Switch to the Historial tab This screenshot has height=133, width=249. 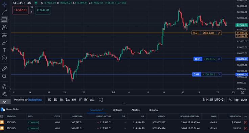pos(153,110)
